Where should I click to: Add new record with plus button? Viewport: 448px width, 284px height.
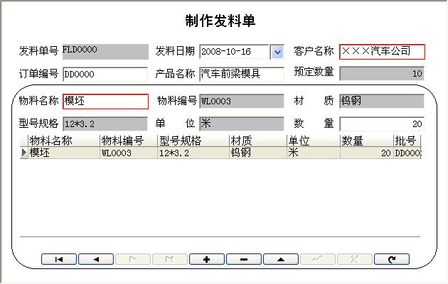coord(207,259)
